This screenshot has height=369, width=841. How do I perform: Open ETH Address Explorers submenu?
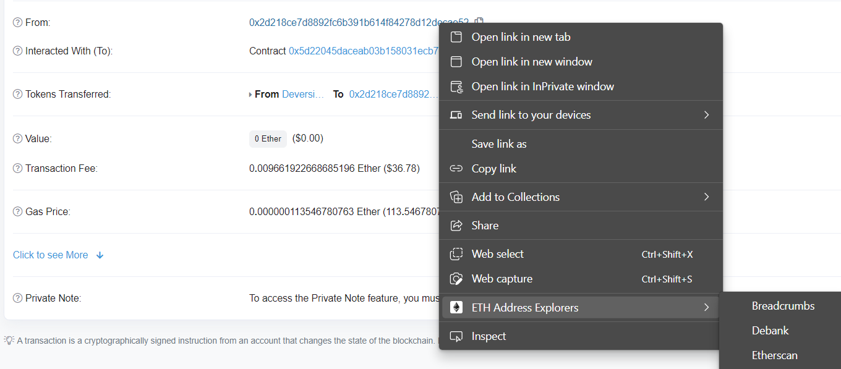(581, 308)
